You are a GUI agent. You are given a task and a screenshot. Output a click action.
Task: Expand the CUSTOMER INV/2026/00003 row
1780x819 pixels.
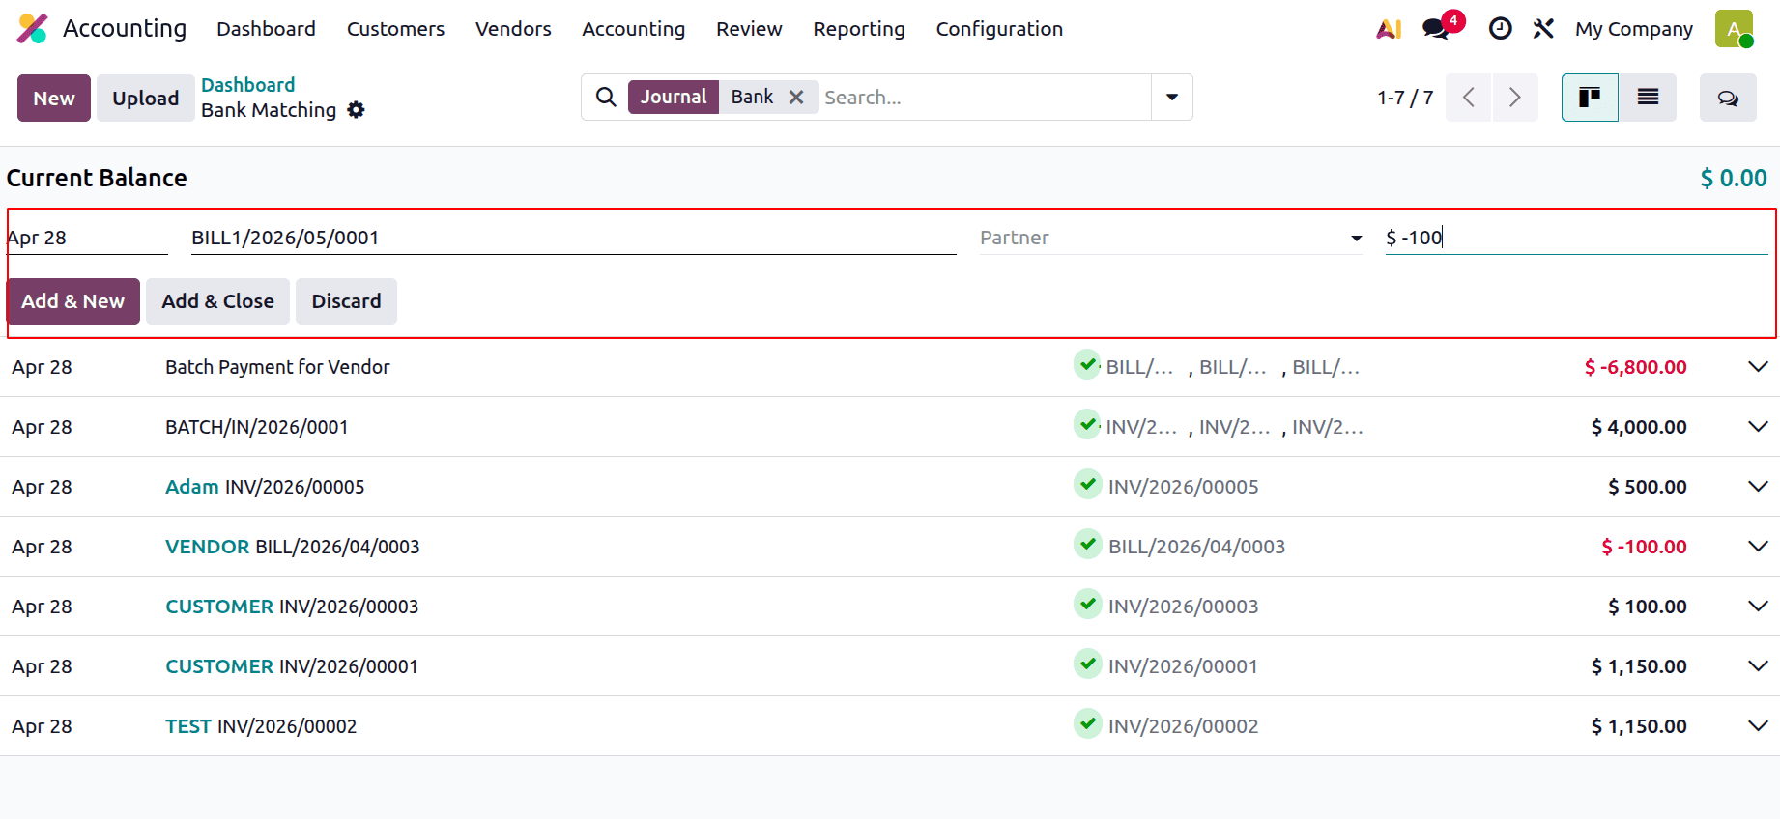click(x=1758, y=607)
